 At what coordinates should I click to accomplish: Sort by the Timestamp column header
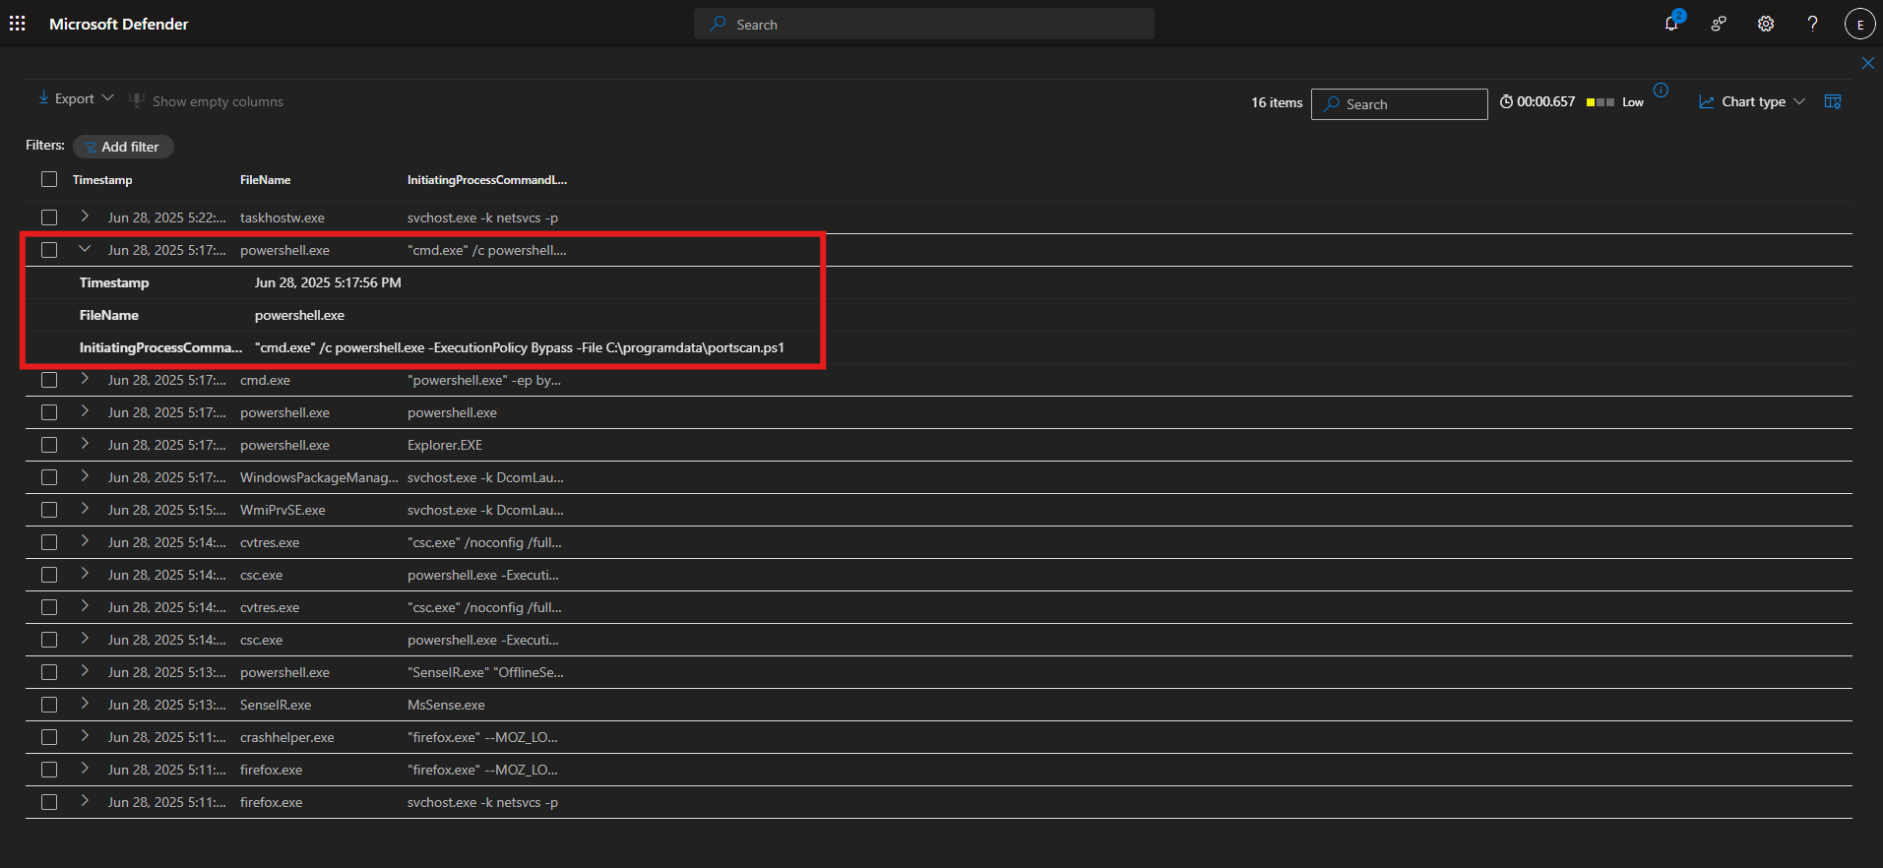point(102,180)
